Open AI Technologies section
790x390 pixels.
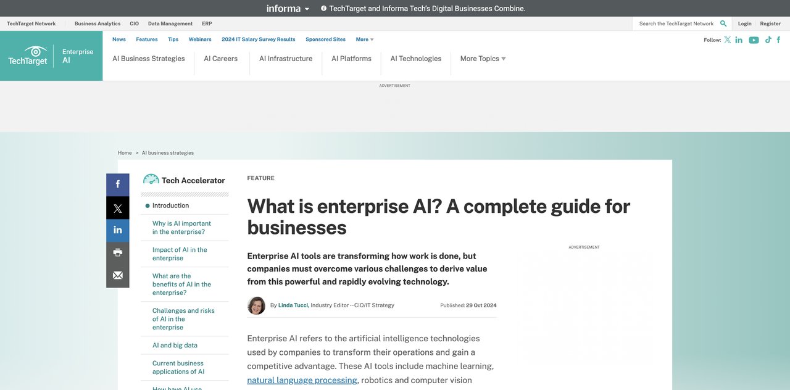pos(416,59)
